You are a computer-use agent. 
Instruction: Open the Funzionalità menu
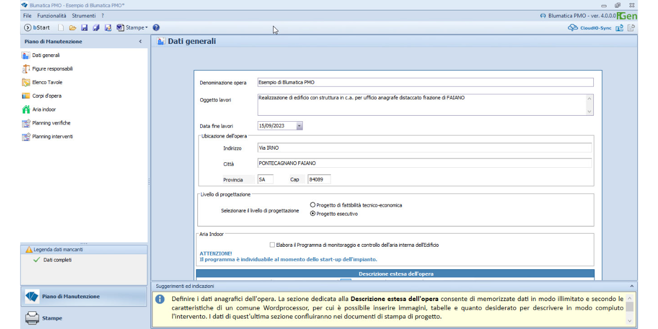52,16
